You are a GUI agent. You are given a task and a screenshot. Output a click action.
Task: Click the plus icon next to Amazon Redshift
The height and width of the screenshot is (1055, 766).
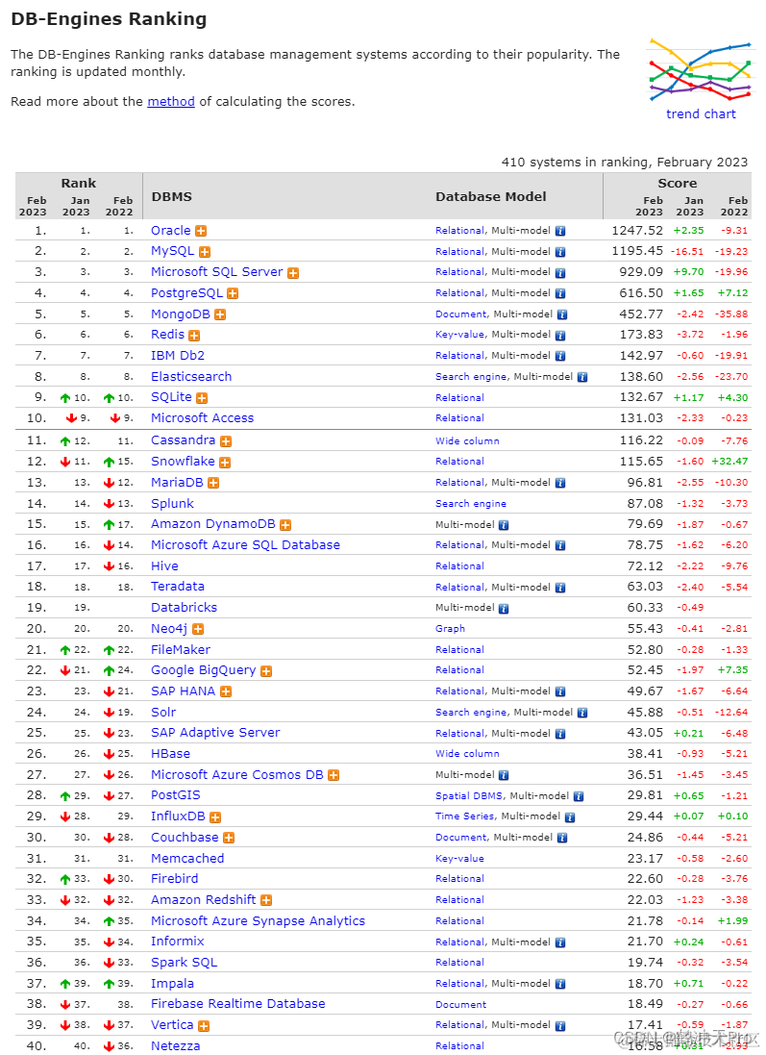[266, 901]
